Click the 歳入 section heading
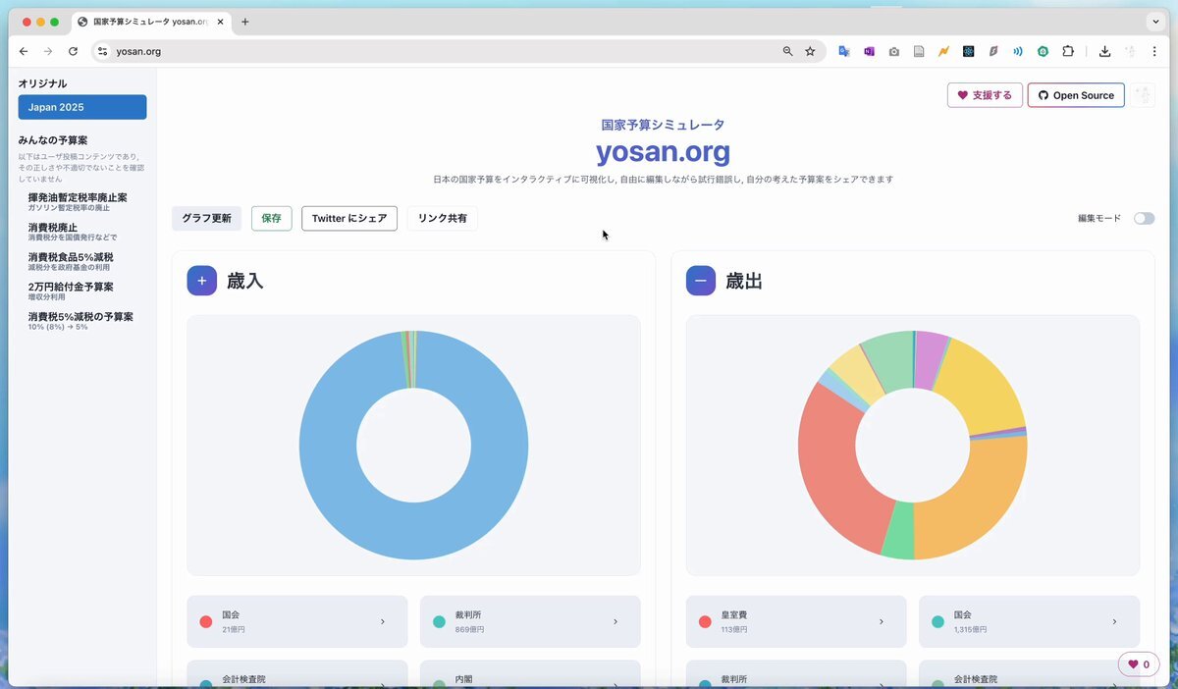The width and height of the screenshot is (1178, 689). click(245, 281)
